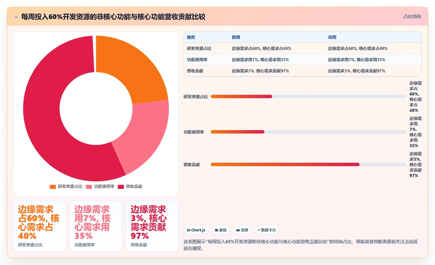Select the 营收贡献 table row label
The image size is (435, 265).
tap(195, 71)
